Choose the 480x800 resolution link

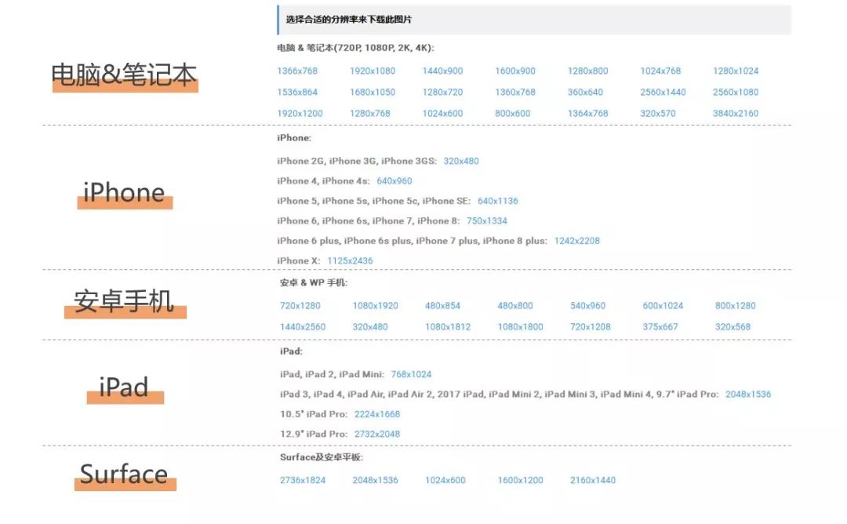coord(514,306)
